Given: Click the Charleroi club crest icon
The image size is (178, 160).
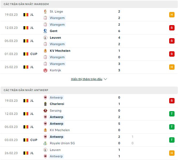Looking at the screenshot, I should (x=45, y=104).
